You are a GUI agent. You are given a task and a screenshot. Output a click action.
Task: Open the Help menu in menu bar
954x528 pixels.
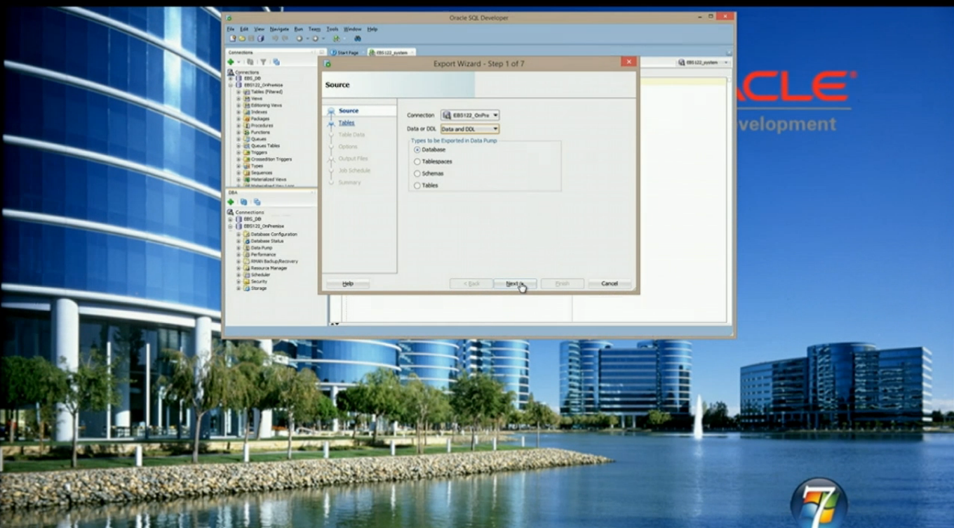[x=372, y=29]
